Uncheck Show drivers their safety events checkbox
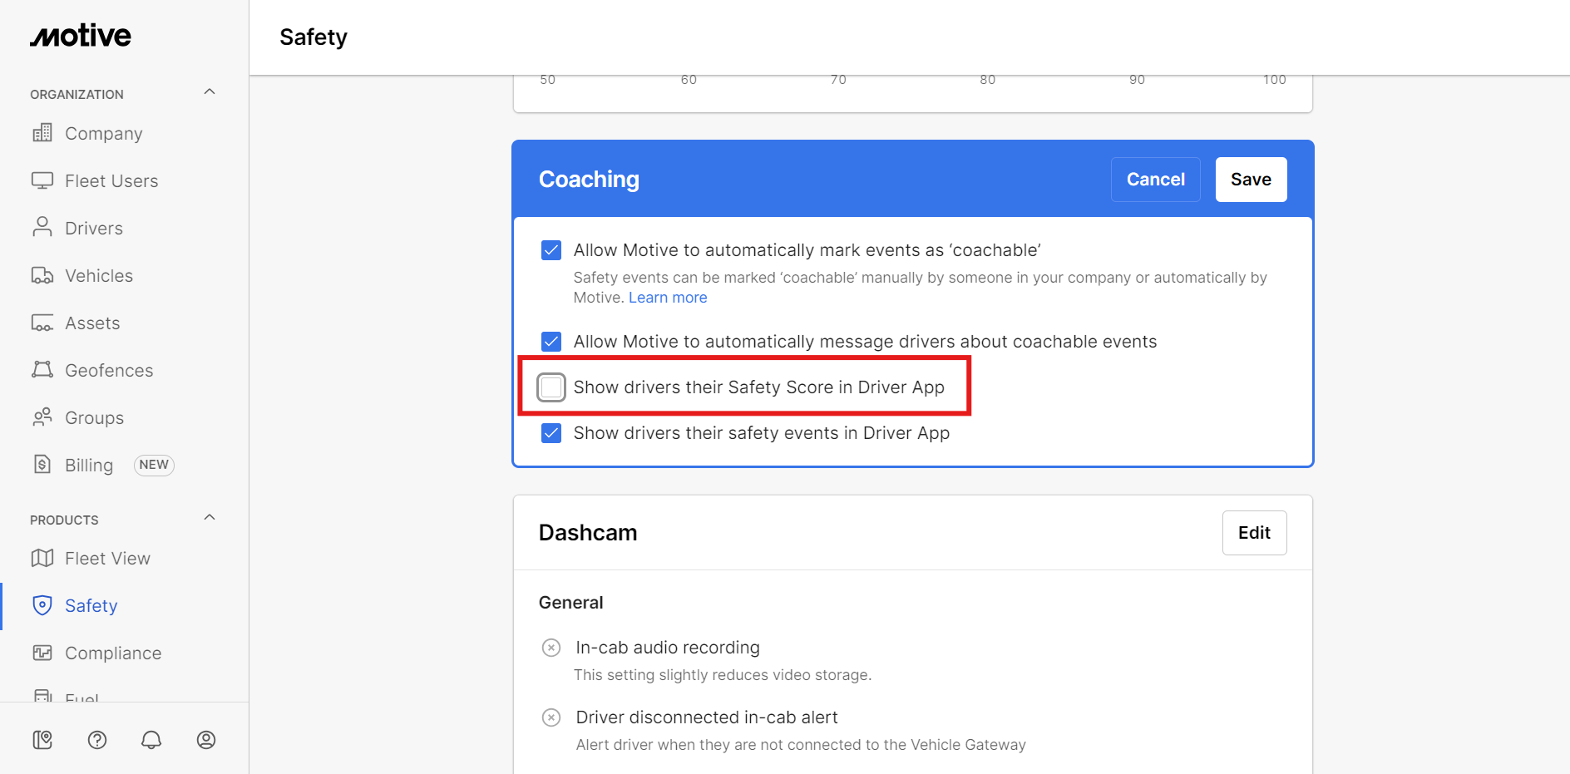The image size is (1570, 774). coord(551,433)
